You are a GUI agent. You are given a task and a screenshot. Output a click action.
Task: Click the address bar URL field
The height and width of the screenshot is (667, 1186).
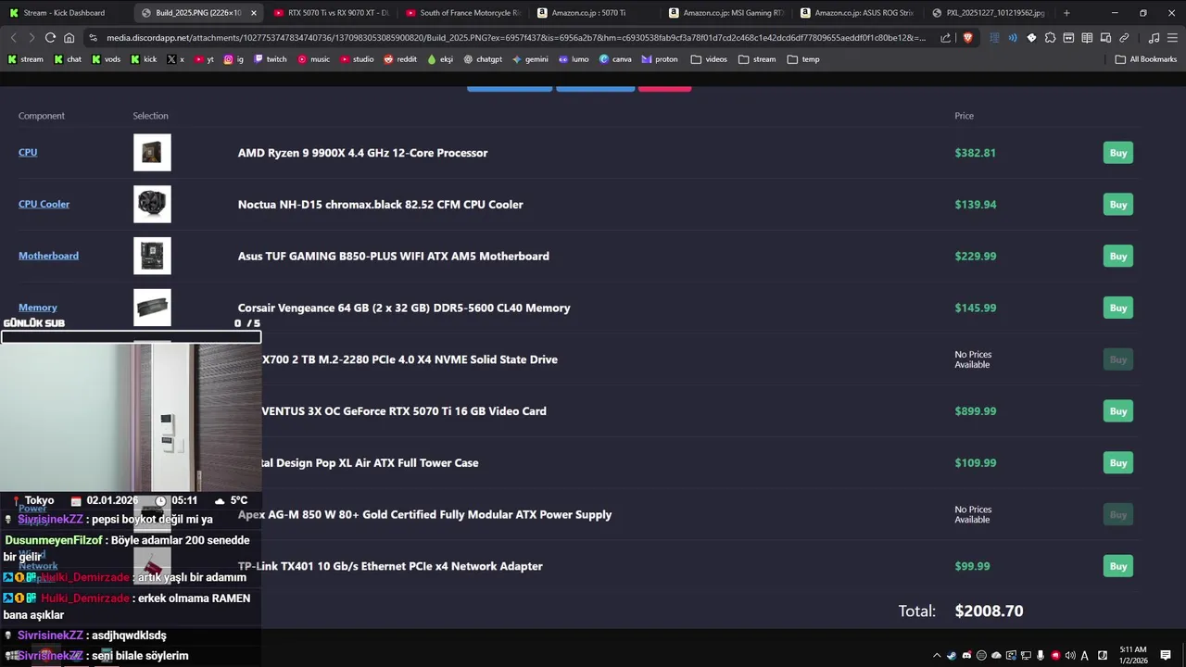coord(516,38)
